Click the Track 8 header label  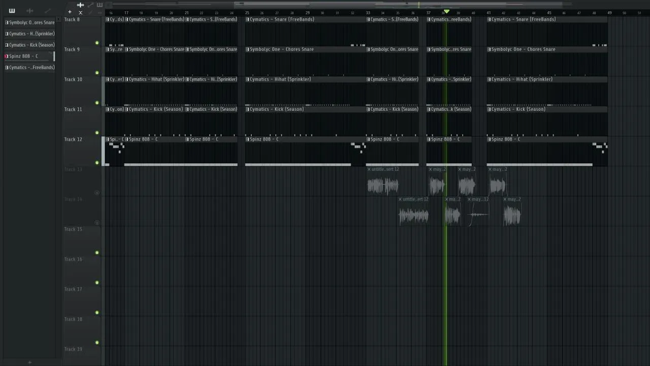72,19
